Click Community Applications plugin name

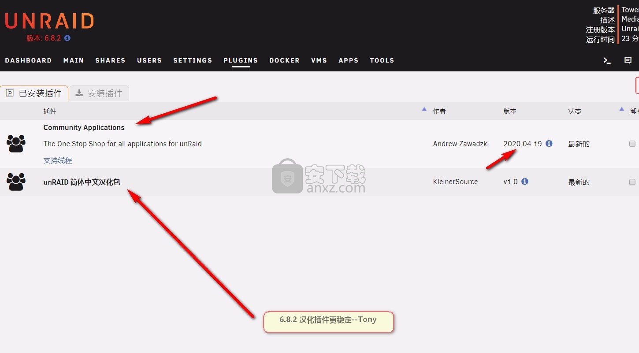click(84, 127)
